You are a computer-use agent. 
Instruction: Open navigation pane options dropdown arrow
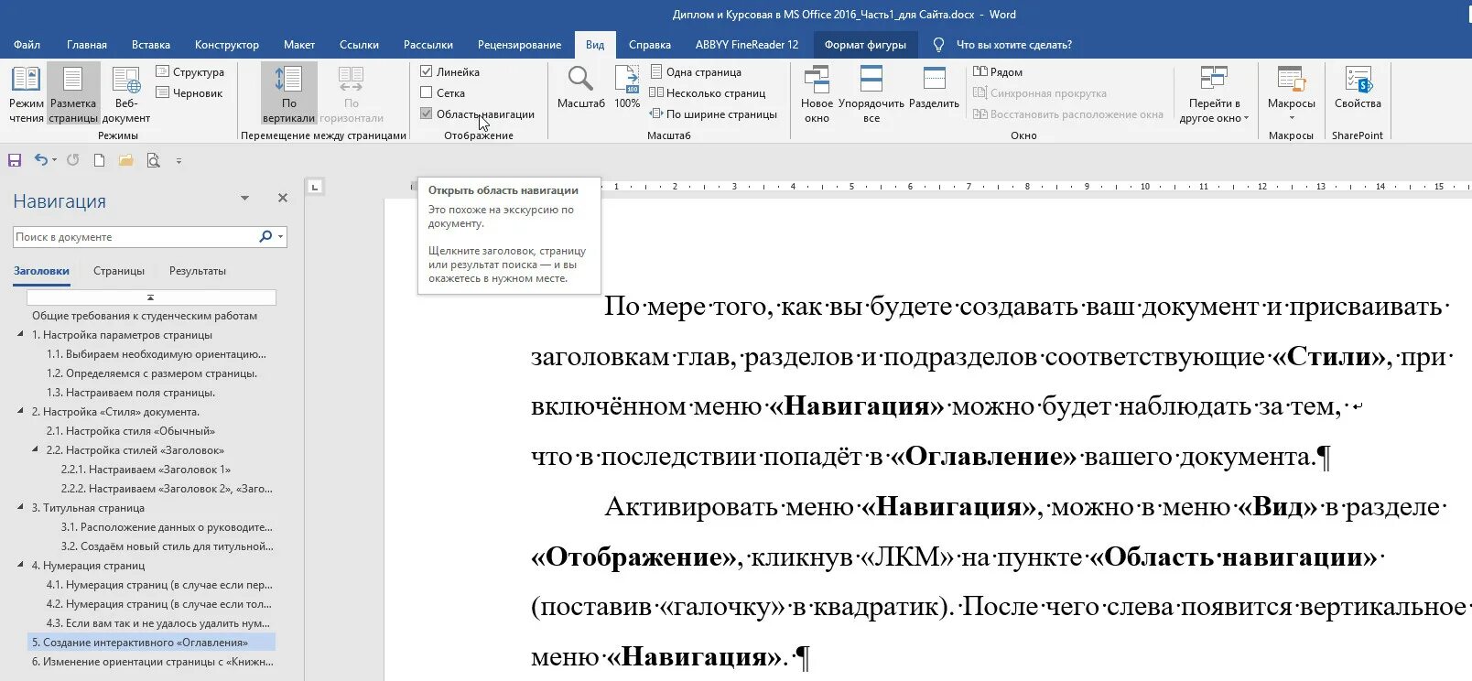[x=244, y=198]
